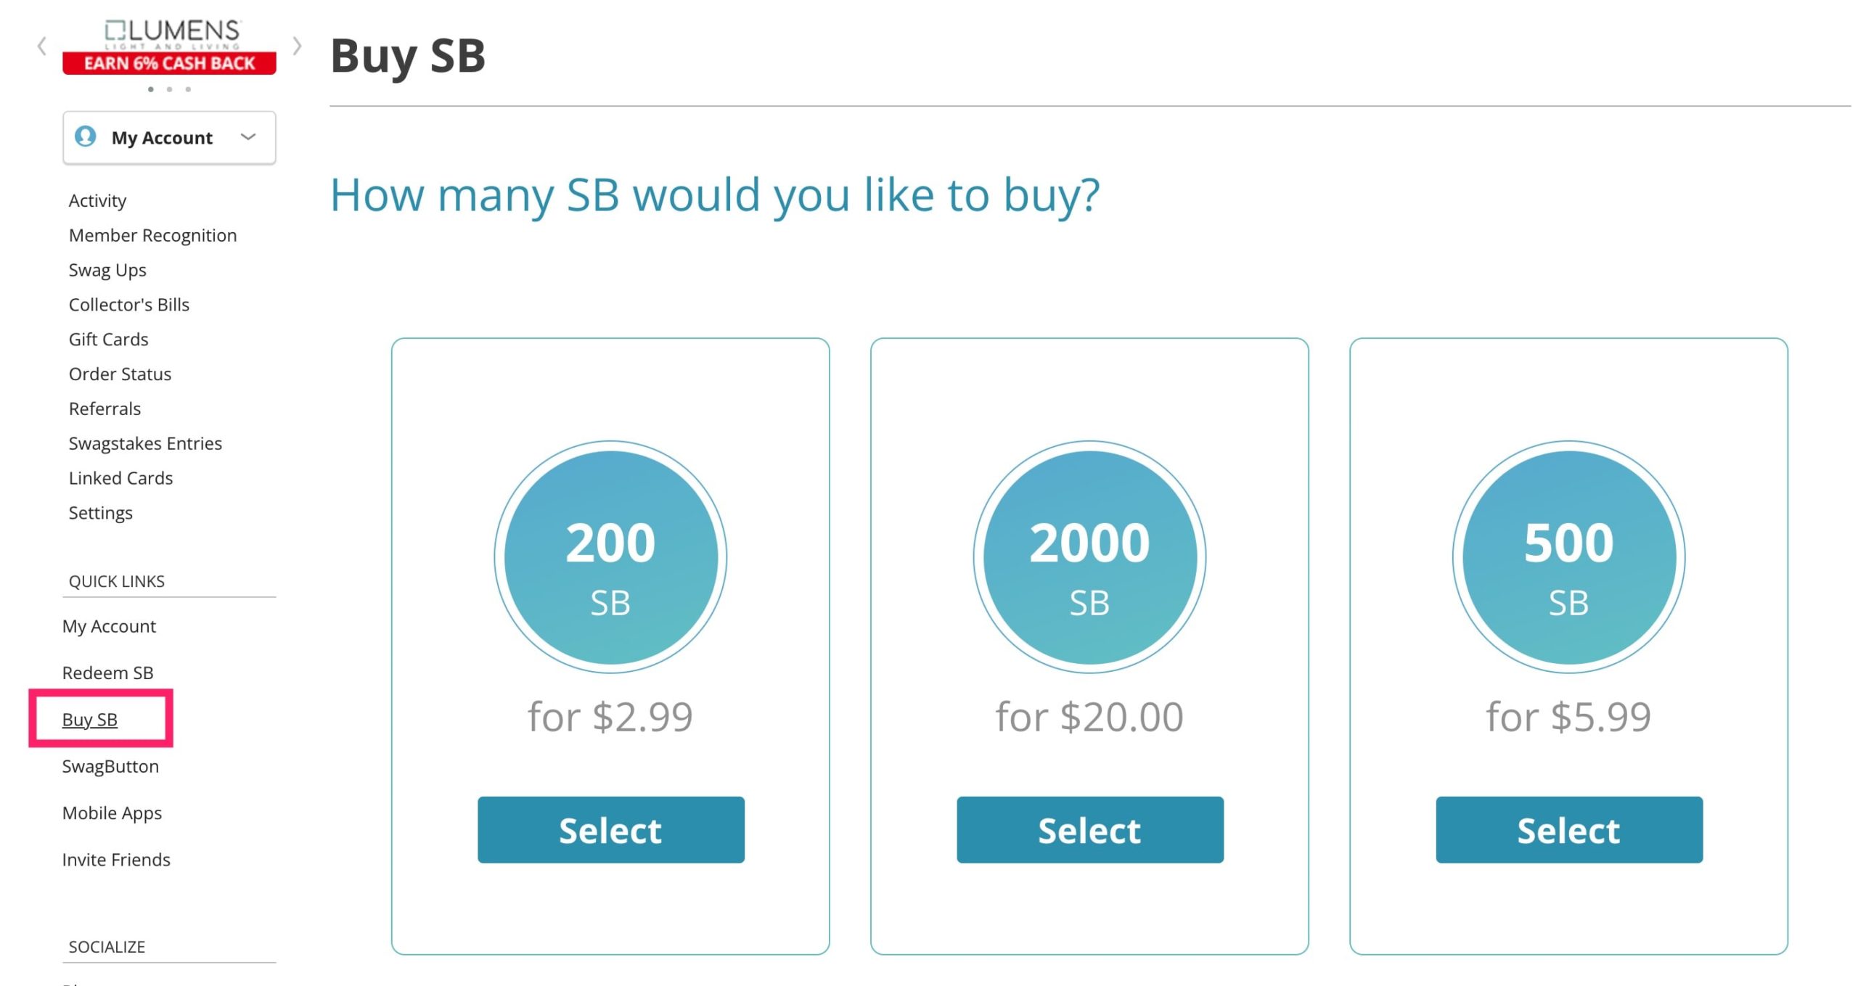Select 500 SB for $5.99
Image resolution: width=1858 pixels, height=986 pixels.
[1568, 830]
